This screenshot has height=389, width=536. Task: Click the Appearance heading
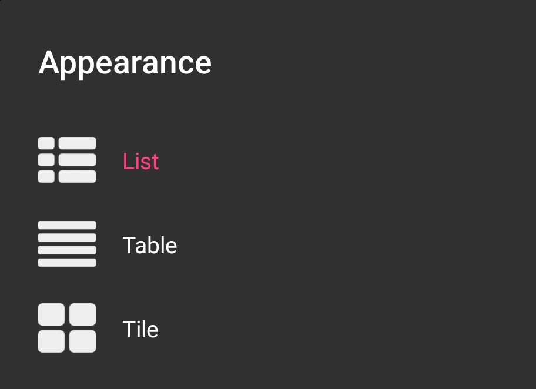coord(125,62)
